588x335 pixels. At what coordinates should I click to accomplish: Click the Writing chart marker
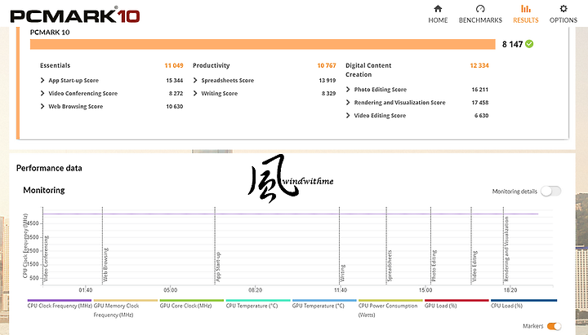[x=342, y=273]
